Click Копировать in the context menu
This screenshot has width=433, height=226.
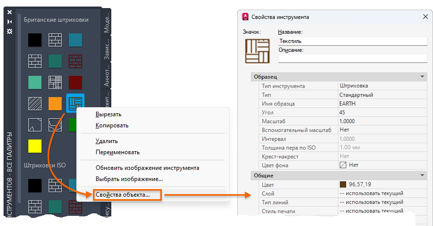[x=112, y=125]
